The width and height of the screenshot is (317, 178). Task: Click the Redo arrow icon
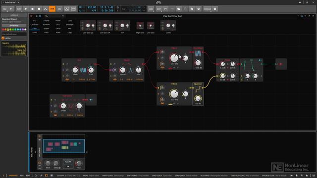172,9
